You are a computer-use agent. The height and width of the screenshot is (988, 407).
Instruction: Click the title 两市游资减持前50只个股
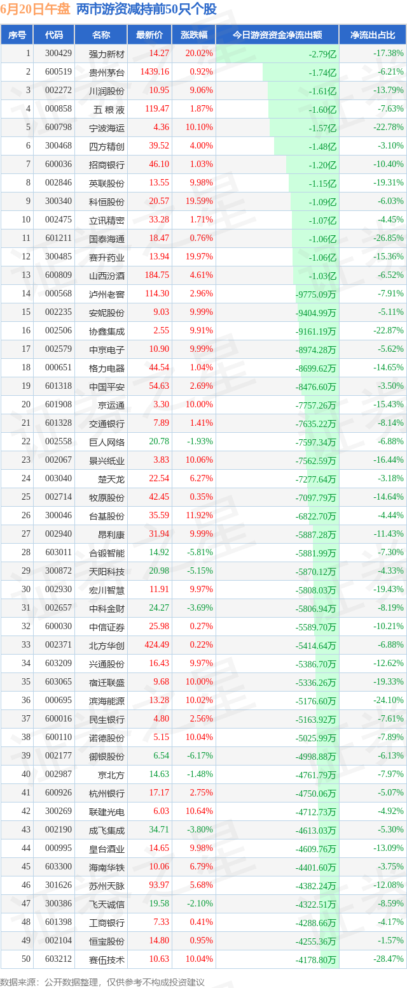146,9
